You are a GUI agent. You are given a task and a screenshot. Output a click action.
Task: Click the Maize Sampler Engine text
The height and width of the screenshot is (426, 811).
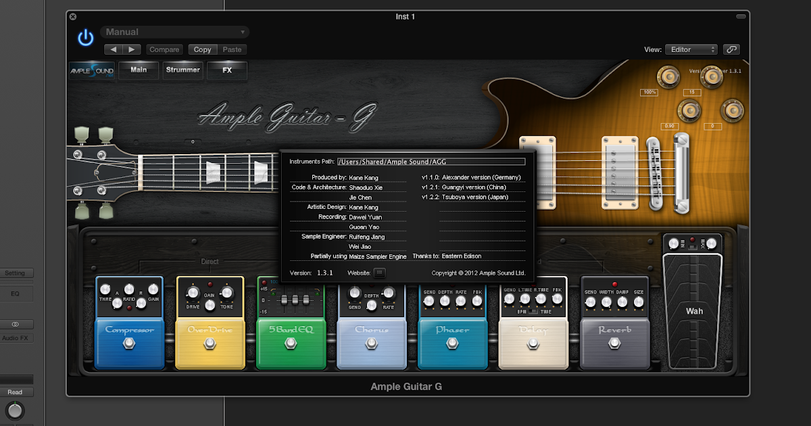coord(378,256)
